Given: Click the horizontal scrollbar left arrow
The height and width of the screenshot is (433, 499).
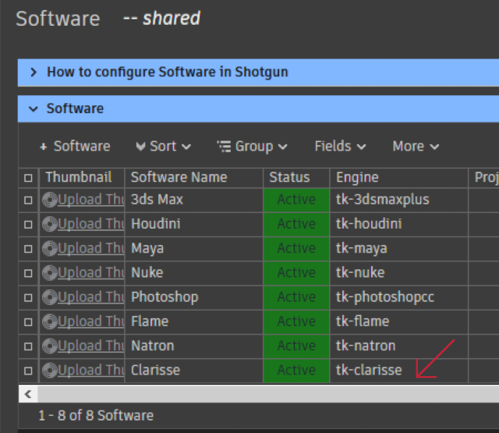Looking at the screenshot, I should 28,394.
